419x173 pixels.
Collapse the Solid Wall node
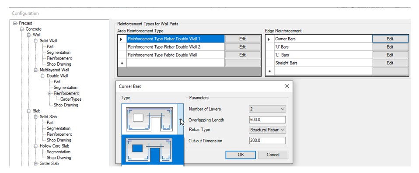click(x=36, y=41)
